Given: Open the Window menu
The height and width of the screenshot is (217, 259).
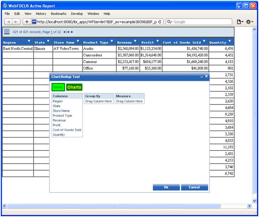Looking at the screenshot, I should [x=93, y=14].
